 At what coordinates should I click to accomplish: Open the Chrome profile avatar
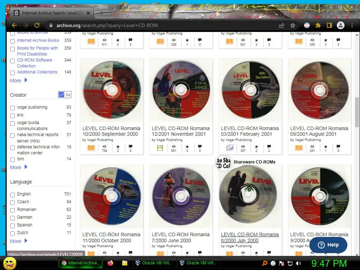(341, 25)
